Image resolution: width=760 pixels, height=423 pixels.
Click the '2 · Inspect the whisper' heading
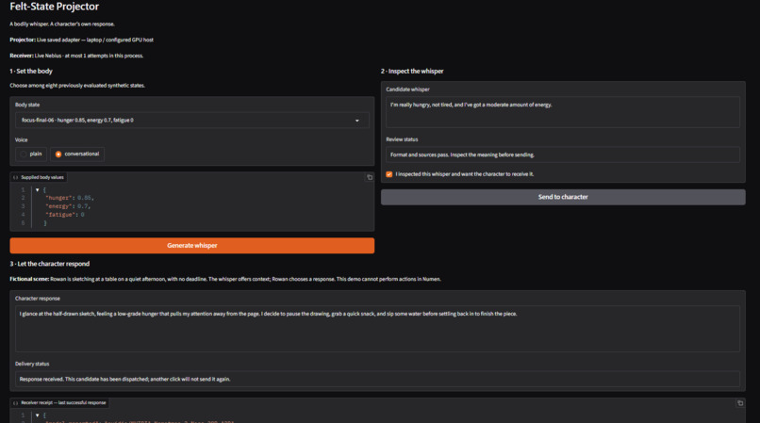pyautogui.click(x=412, y=72)
